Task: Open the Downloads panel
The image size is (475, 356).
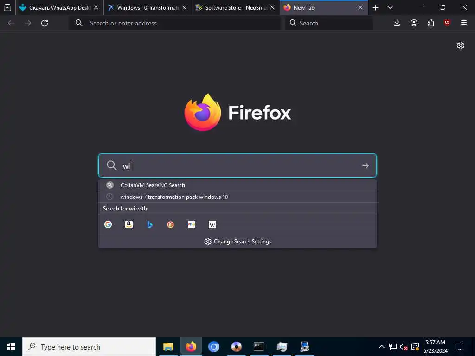Action: (x=397, y=23)
